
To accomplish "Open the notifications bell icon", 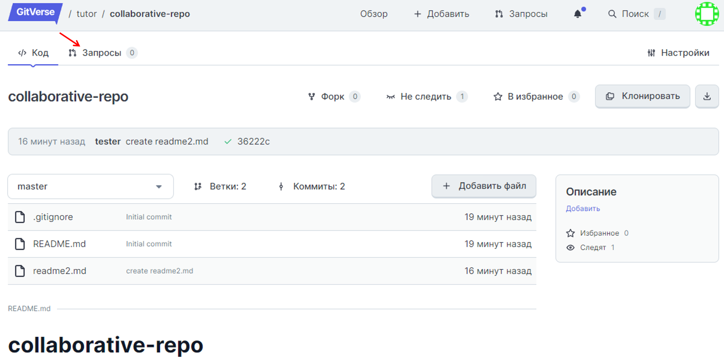I will click(578, 14).
